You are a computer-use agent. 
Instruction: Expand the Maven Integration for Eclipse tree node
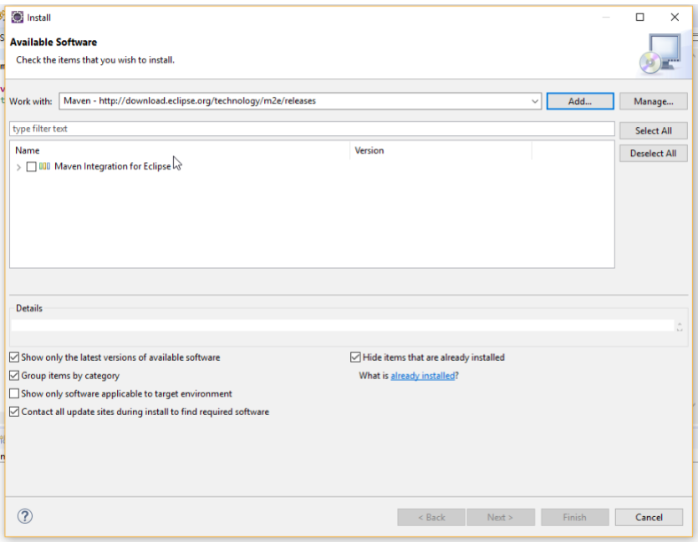18,167
